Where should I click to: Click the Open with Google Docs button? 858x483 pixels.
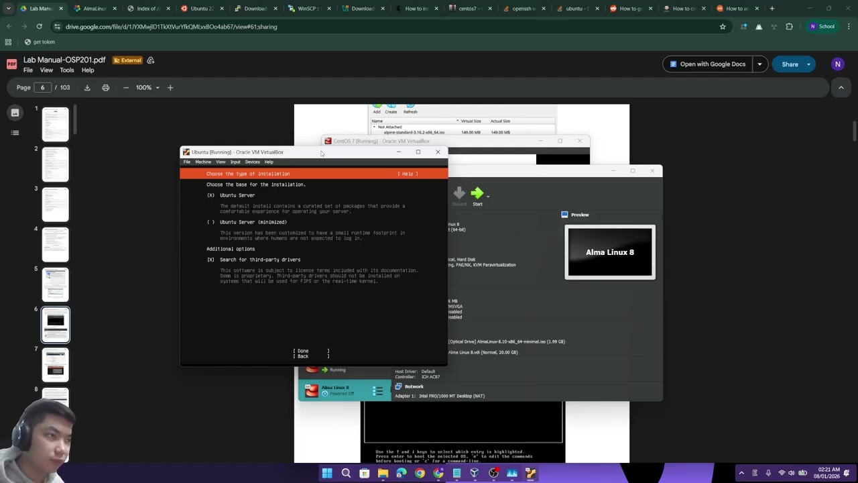708,64
